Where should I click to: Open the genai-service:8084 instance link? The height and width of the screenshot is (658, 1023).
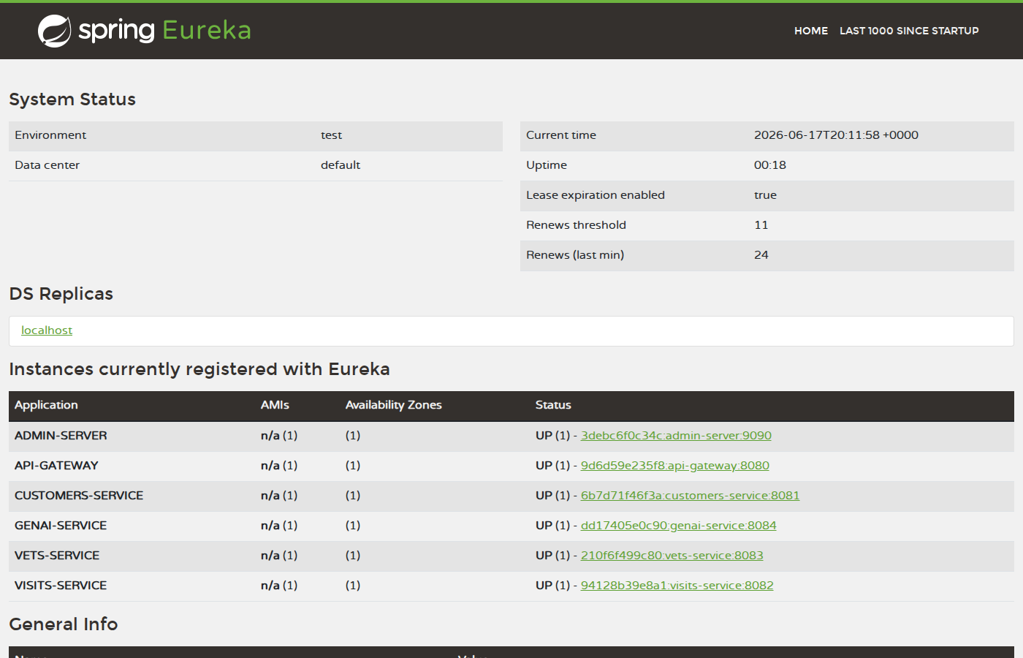coord(678,526)
